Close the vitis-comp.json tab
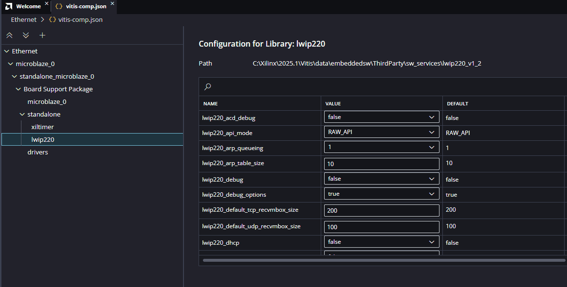The width and height of the screenshot is (567, 287). pyautogui.click(x=112, y=4)
